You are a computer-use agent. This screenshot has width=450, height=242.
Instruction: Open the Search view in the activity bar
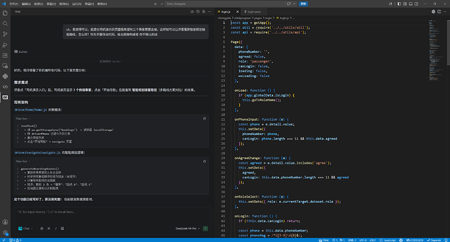click(x=5, y=23)
